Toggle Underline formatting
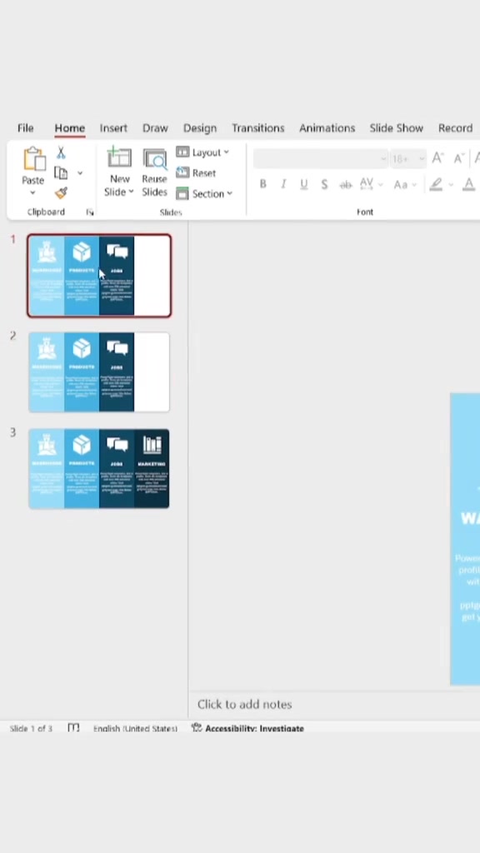 click(x=303, y=184)
